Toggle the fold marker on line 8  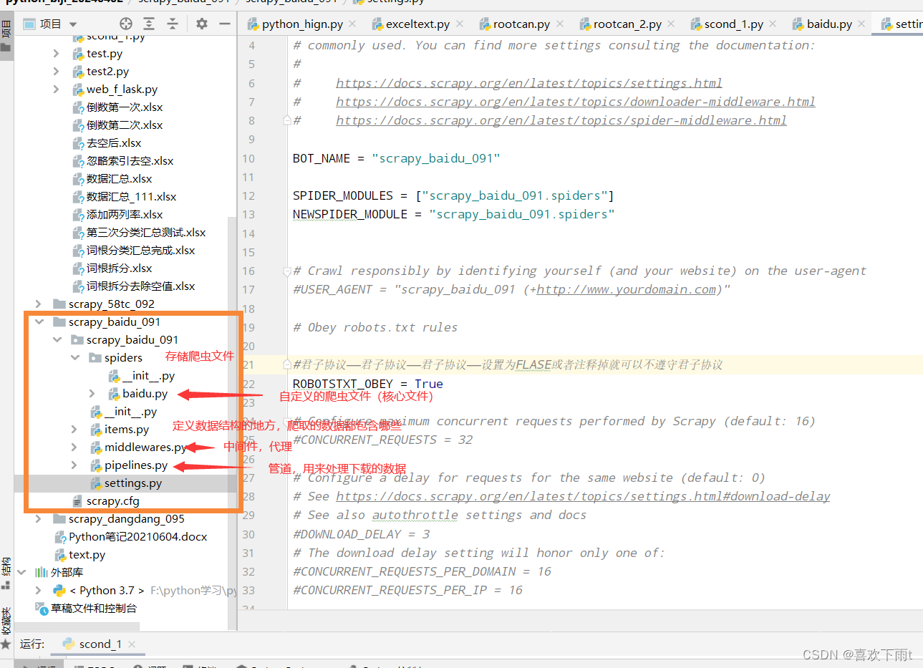click(286, 120)
